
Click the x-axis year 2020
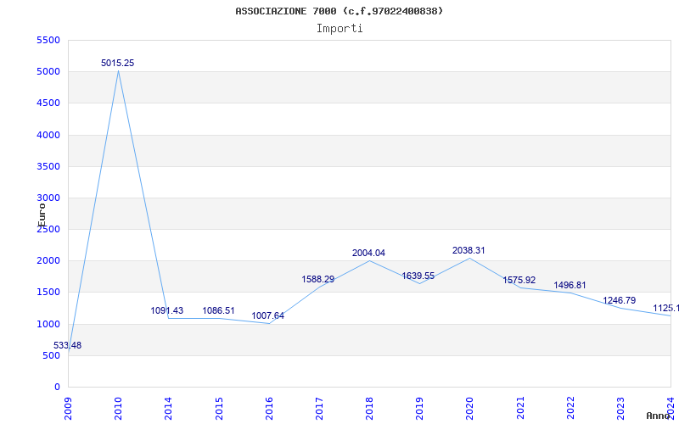pyautogui.click(x=470, y=408)
